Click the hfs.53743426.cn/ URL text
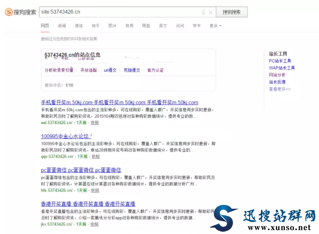 (x=57, y=190)
